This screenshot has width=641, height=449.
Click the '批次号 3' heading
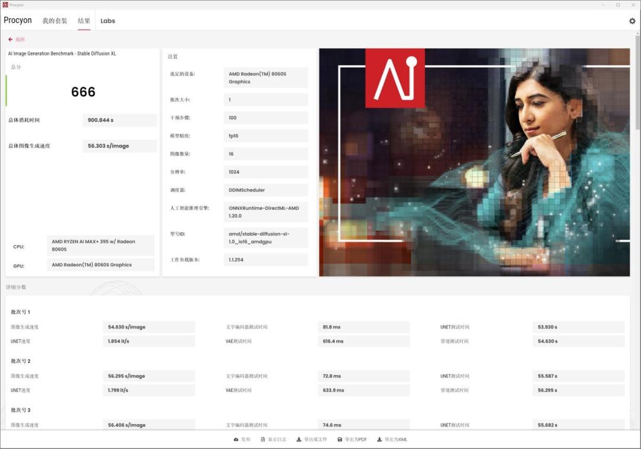[20, 410]
